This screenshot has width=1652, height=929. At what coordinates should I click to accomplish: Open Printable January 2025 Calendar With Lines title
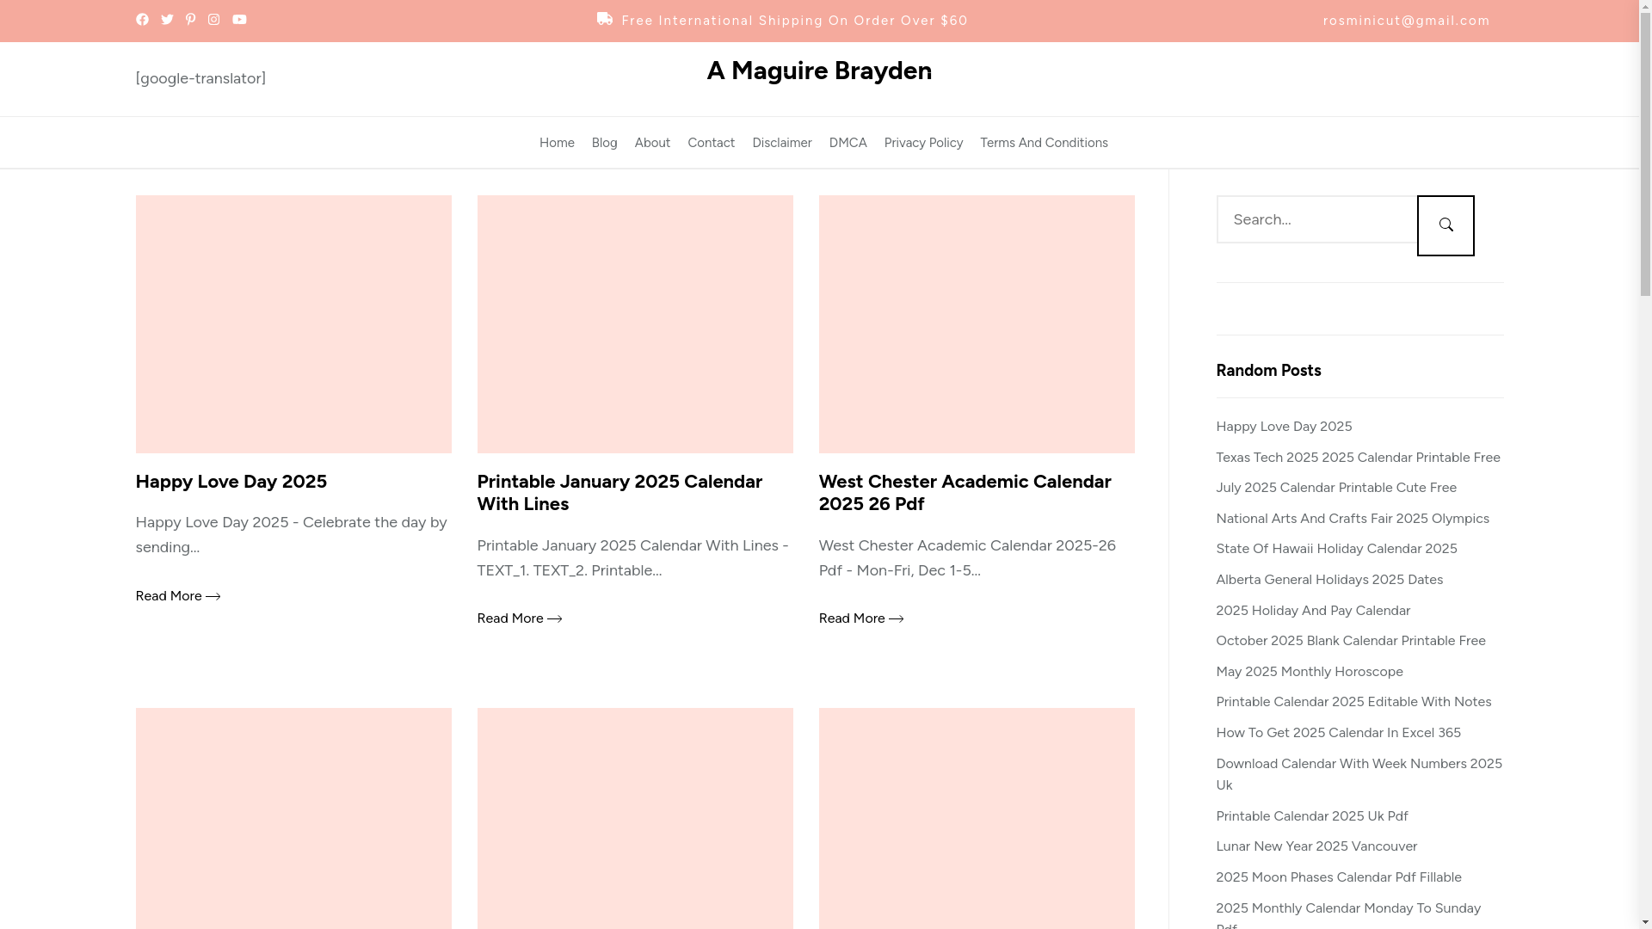click(619, 492)
